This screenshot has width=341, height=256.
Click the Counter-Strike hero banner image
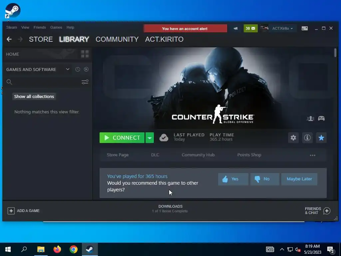click(x=213, y=88)
